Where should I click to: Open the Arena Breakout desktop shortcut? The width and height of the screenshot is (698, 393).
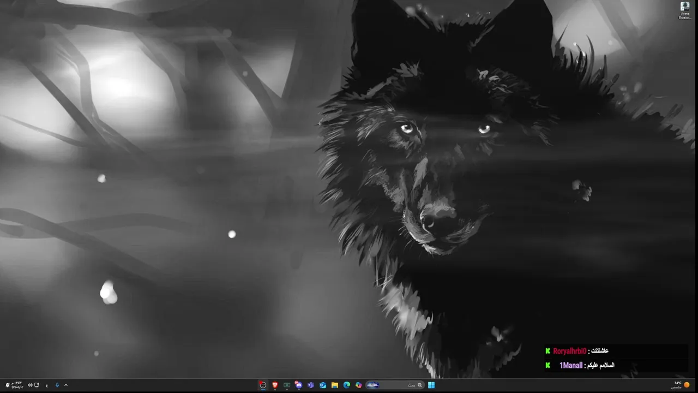pos(684,10)
